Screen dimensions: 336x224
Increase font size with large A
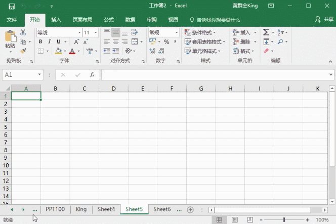tap(76, 42)
